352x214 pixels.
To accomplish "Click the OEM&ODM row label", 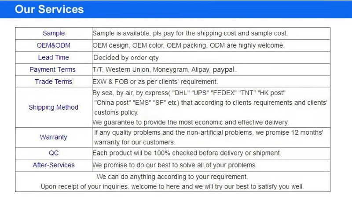I will point(53,45).
